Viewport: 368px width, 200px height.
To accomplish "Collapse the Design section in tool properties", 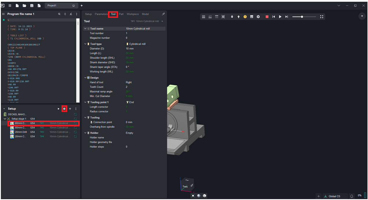I will point(85,78).
